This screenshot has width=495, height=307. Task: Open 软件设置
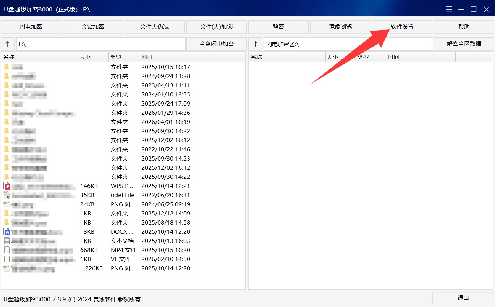pos(402,27)
